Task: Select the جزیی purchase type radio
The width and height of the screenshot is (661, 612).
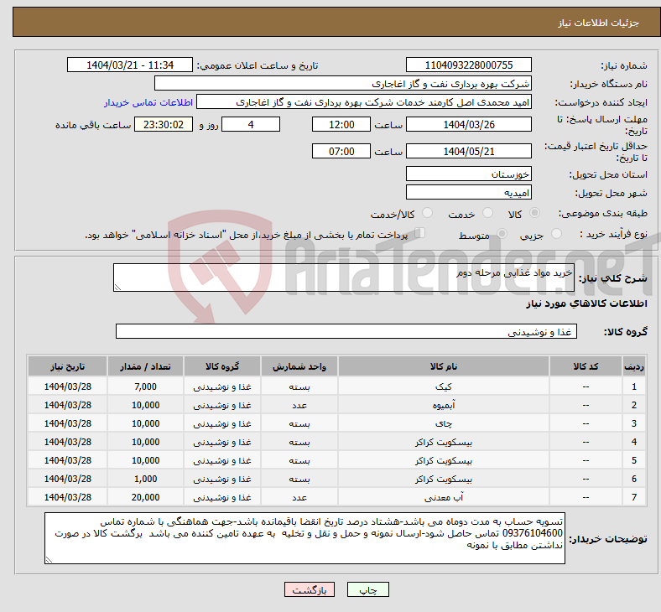Action: click(x=556, y=234)
